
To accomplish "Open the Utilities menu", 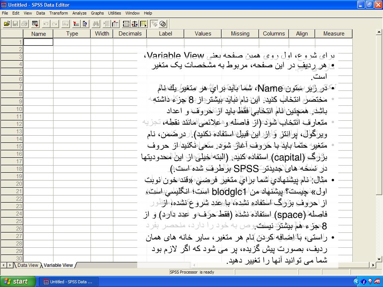I will [114, 13].
